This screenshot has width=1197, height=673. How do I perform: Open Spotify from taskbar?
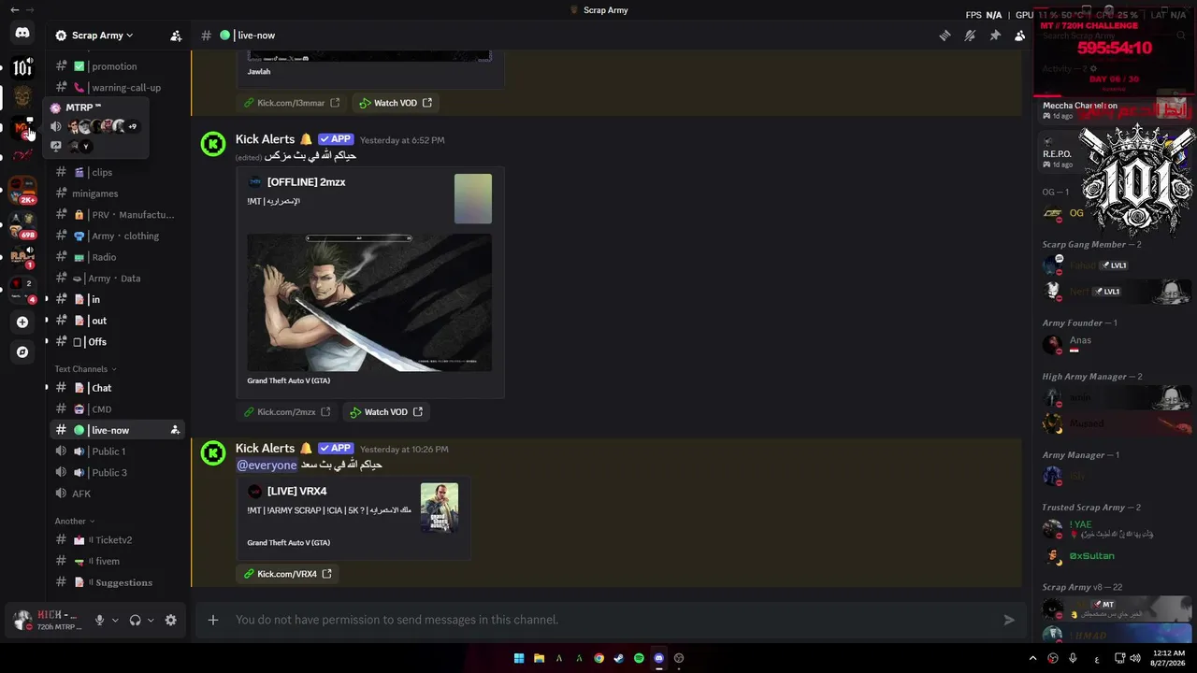click(639, 658)
